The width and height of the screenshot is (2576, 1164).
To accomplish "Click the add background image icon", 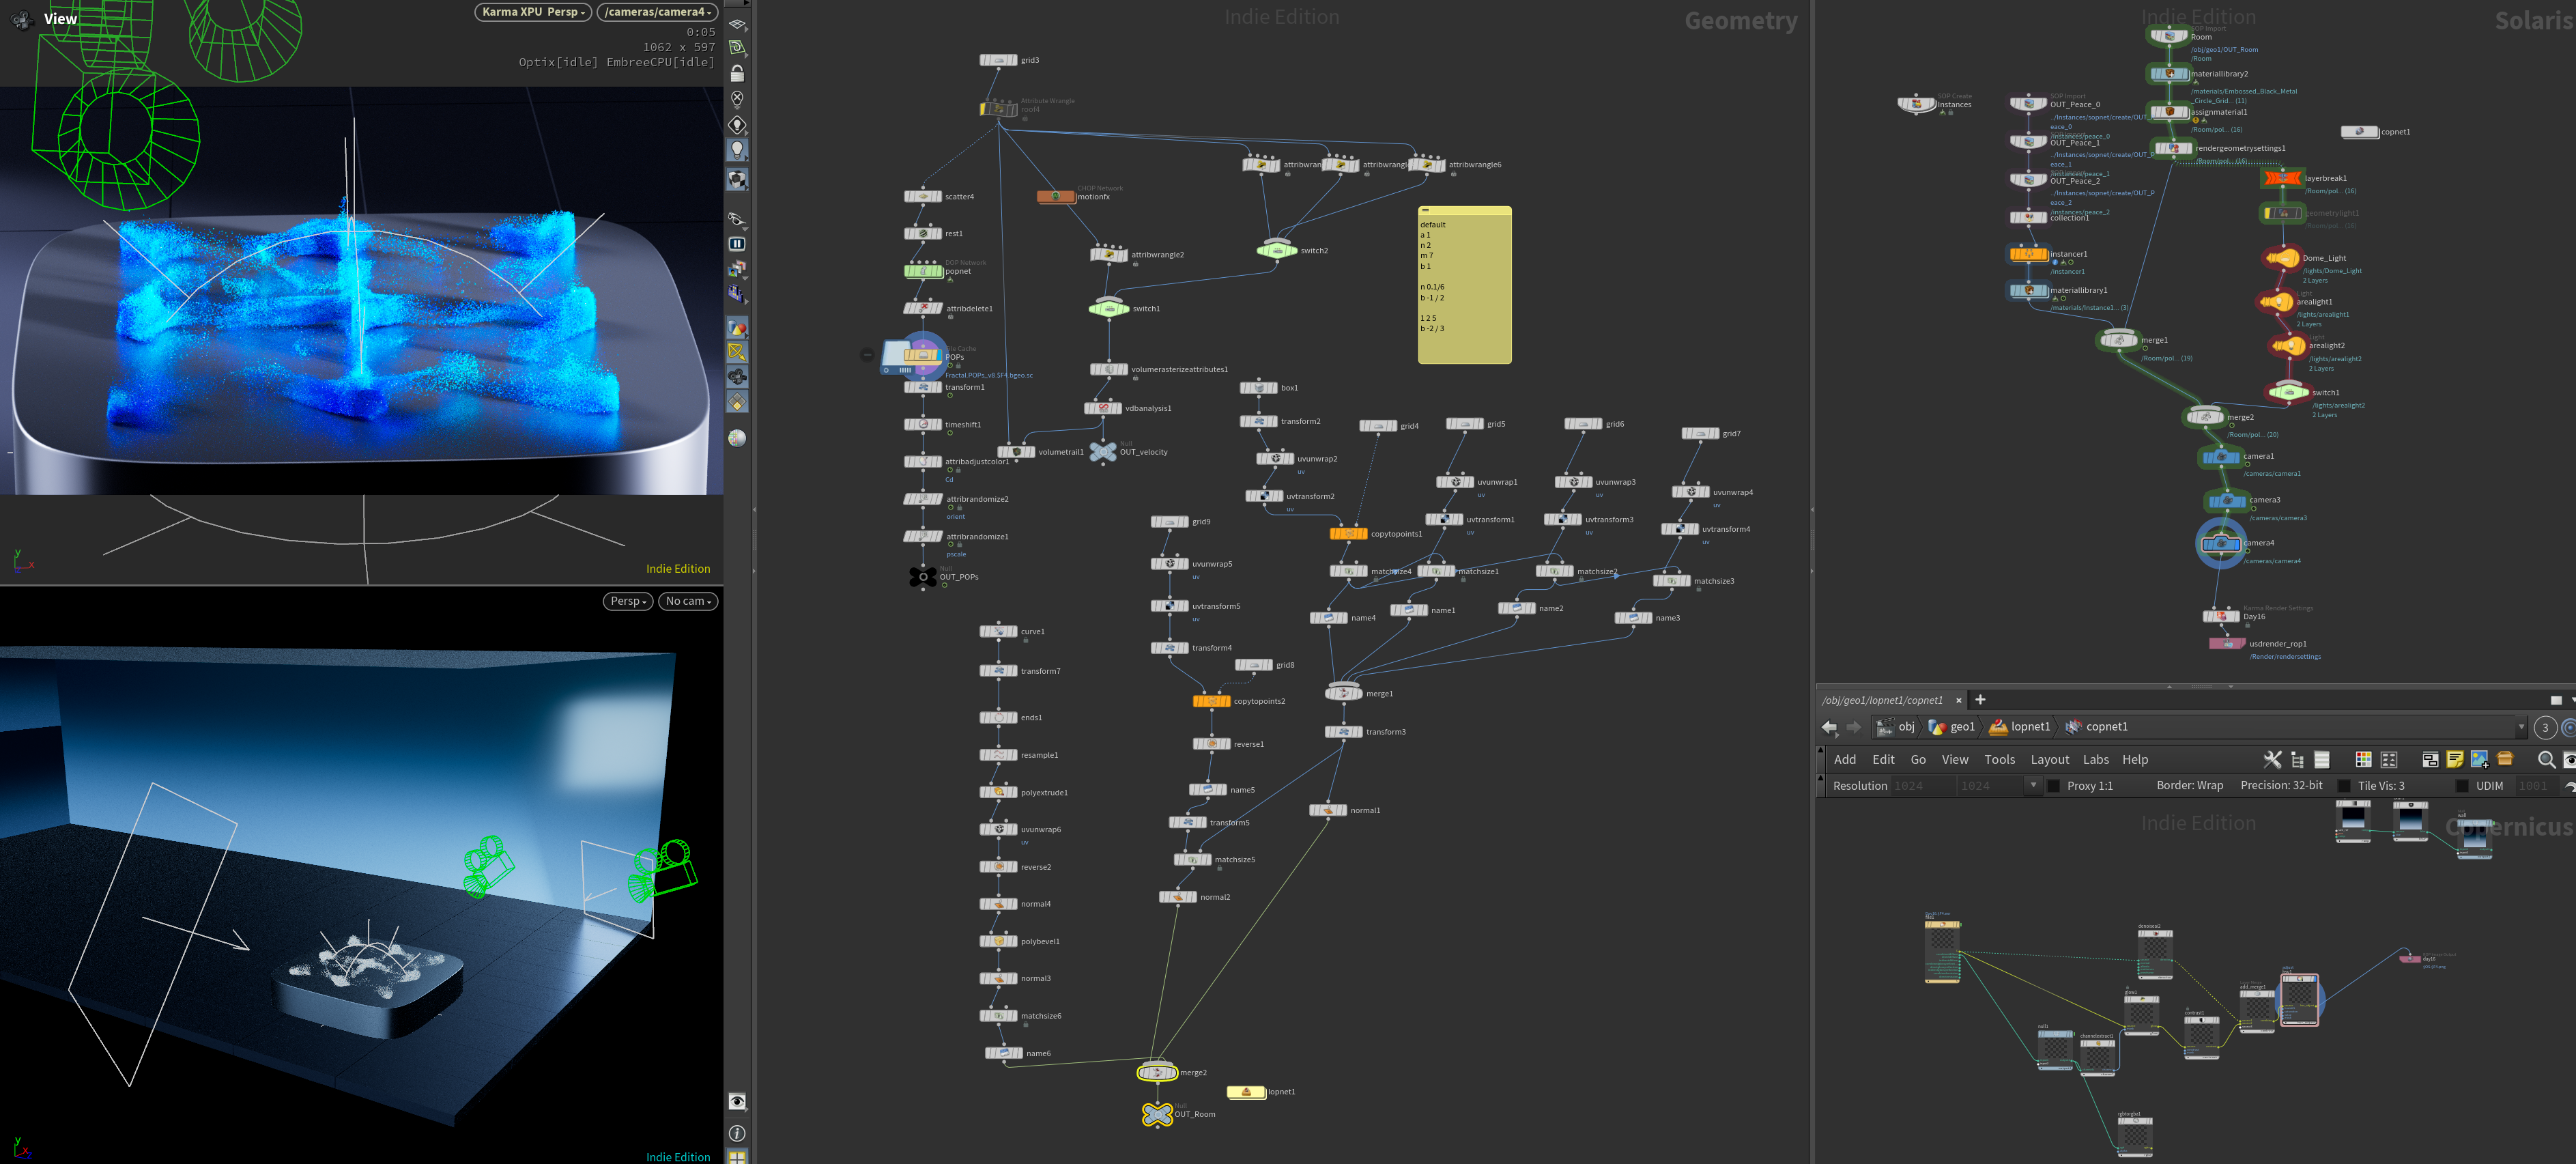I will coord(2479,760).
